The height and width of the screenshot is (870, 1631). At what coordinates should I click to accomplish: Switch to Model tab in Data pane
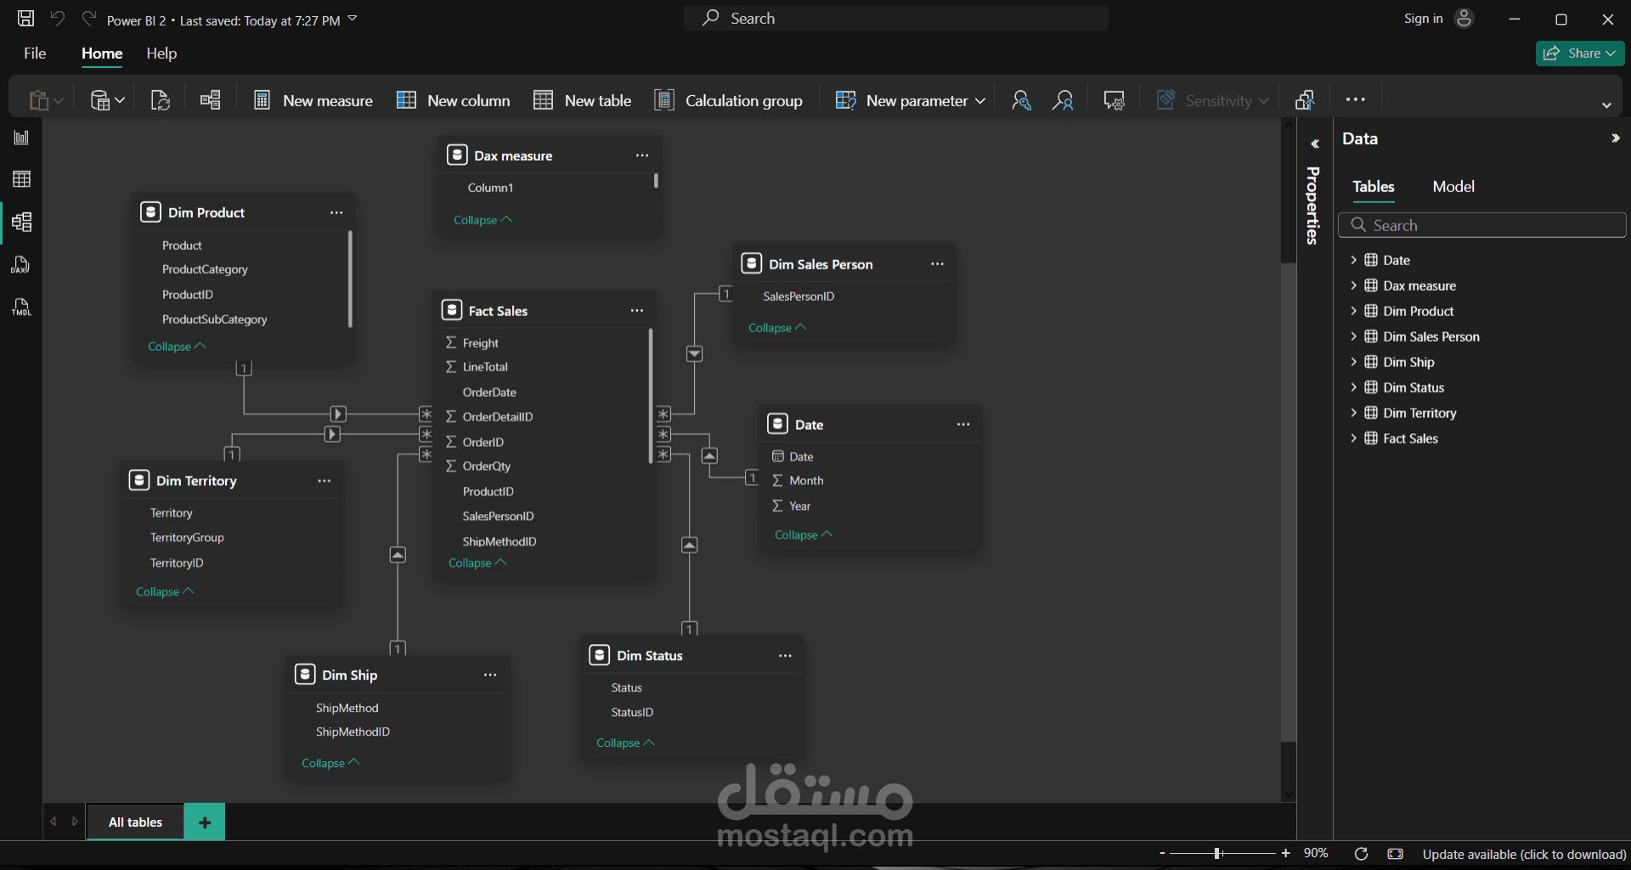(x=1453, y=187)
